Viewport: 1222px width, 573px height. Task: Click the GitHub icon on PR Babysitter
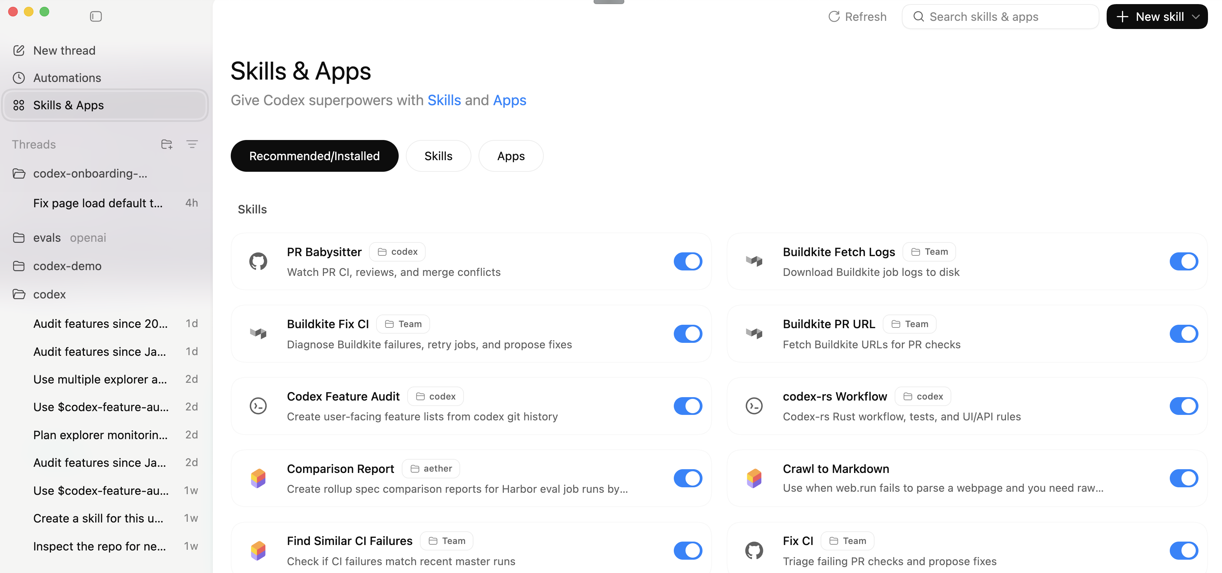pos(258,261)
